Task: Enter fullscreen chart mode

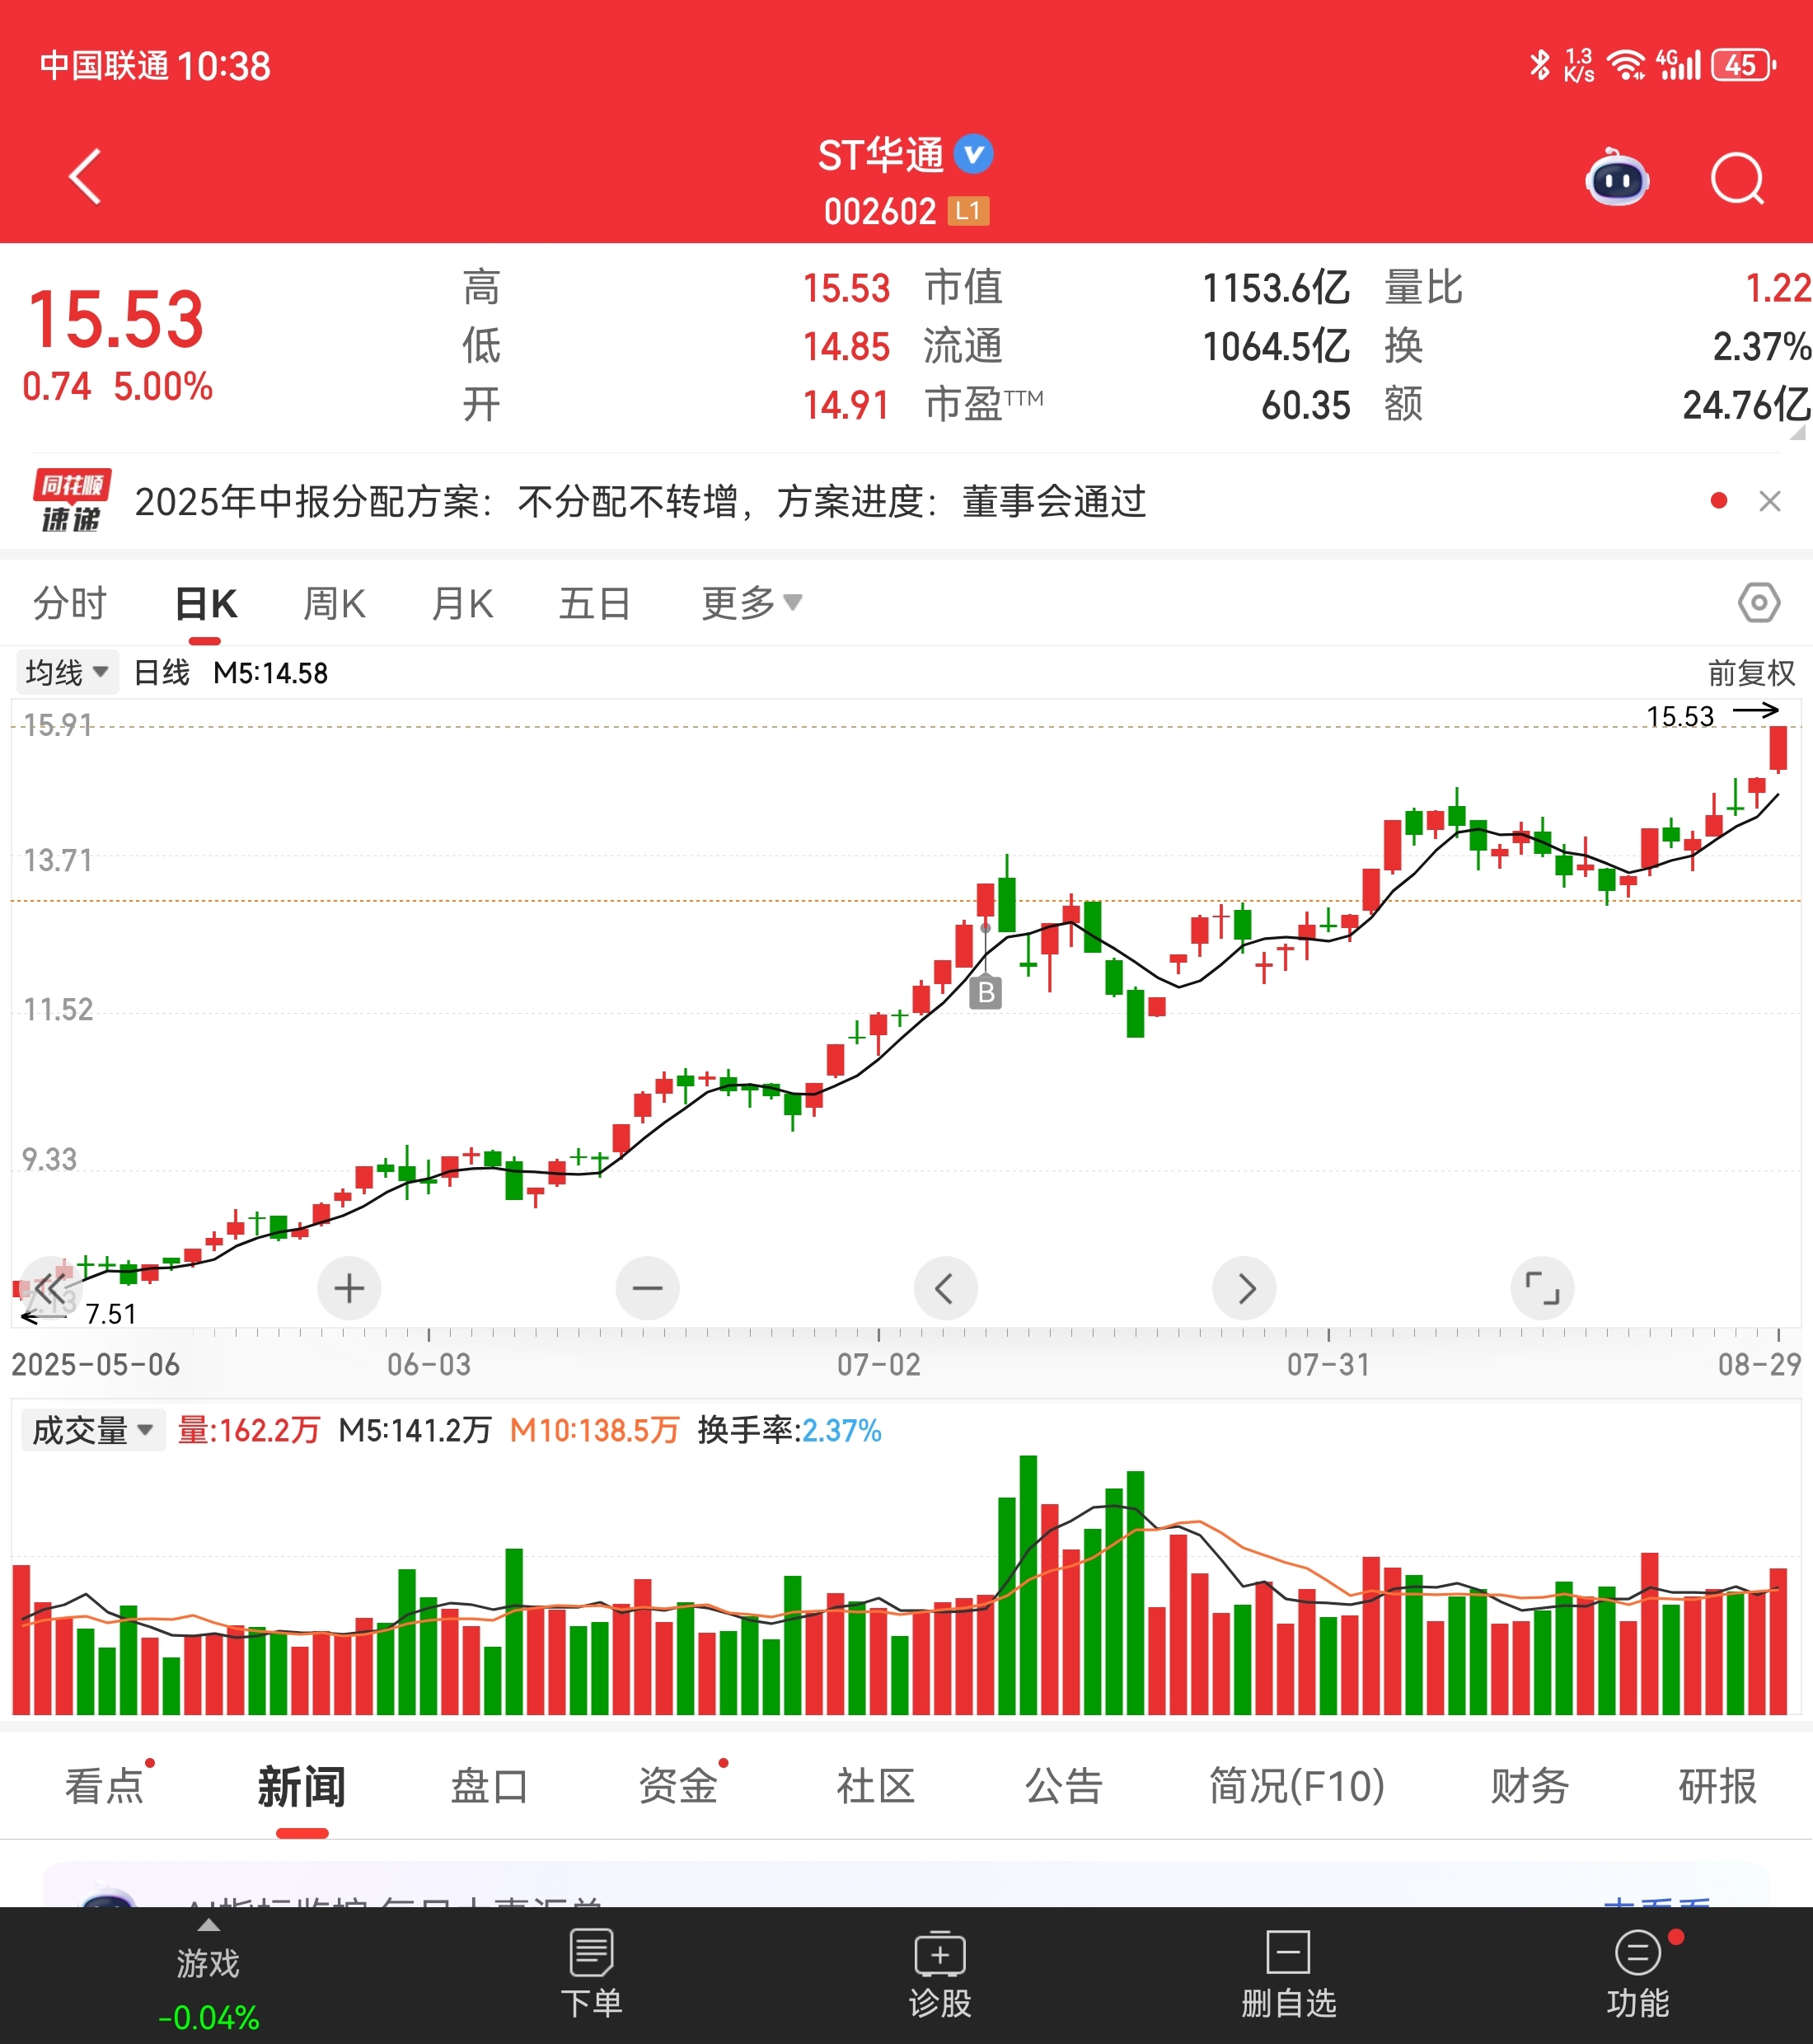Action: point(1542,1288)
